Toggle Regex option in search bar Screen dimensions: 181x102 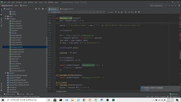104,12
